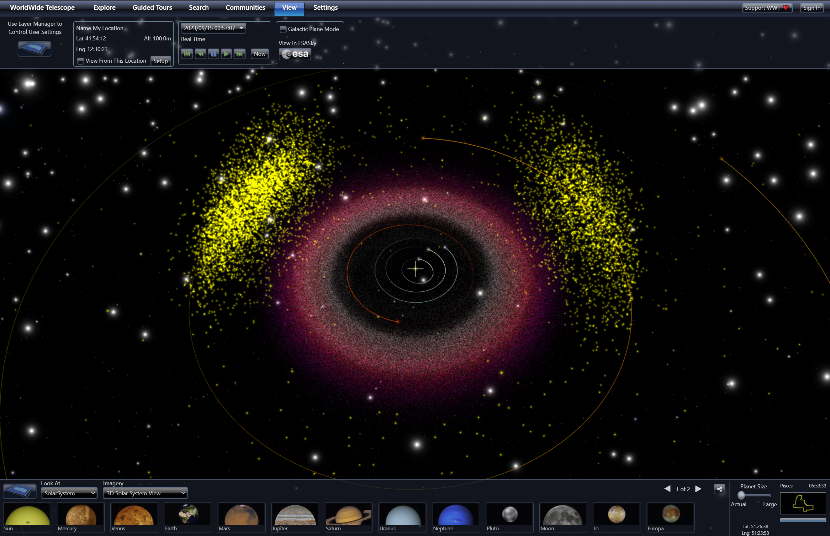Screen dimensions: 830x536
Task: Open Layer Manager icon in View panel
Action: [x=34, y=49]
